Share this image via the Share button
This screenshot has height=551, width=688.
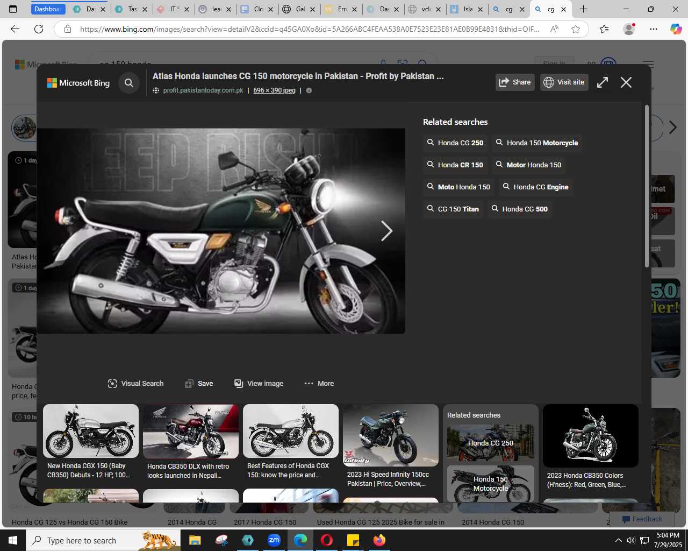[x=515, y=82]
